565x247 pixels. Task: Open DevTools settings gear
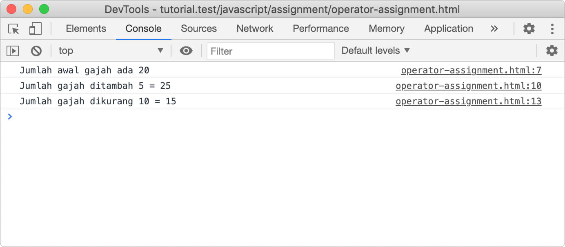[x=529, y=29]
